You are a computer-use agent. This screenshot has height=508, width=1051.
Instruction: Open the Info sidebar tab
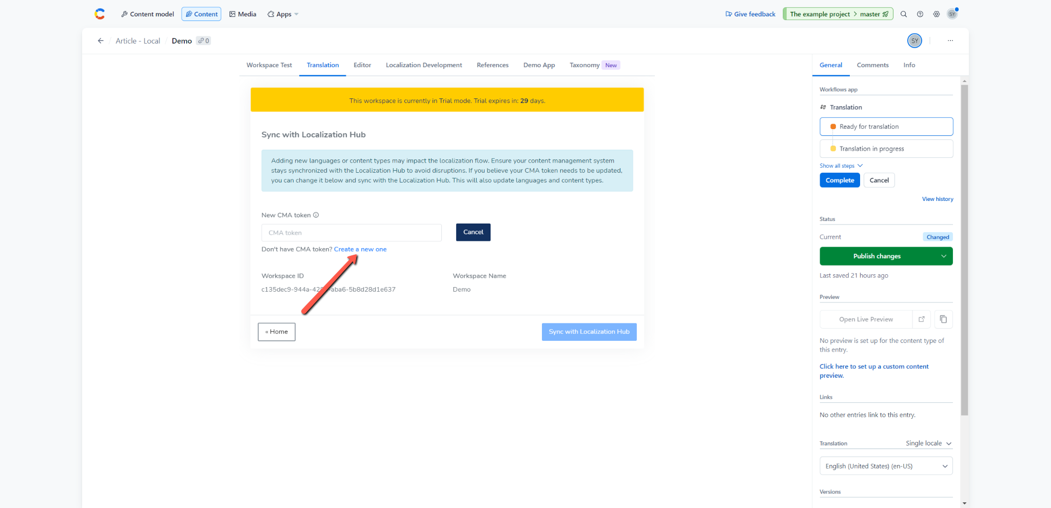pyautogui.click(x=909, y=65)
